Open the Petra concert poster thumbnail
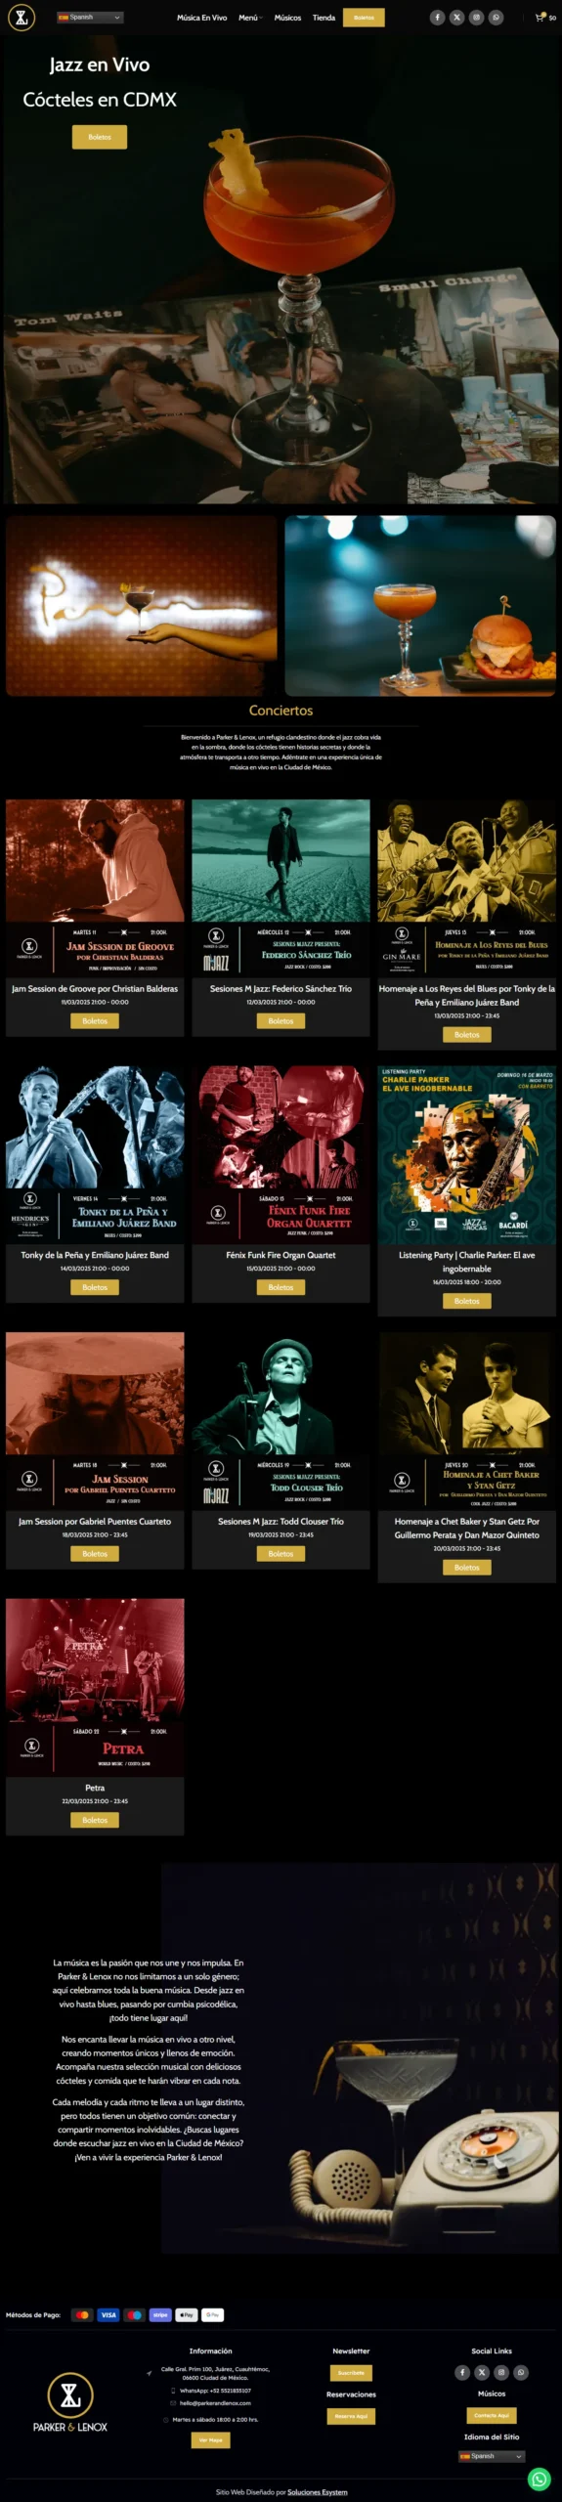Image resolution: width=562 pixels, height=2502 pixels. pos(95,1687)
